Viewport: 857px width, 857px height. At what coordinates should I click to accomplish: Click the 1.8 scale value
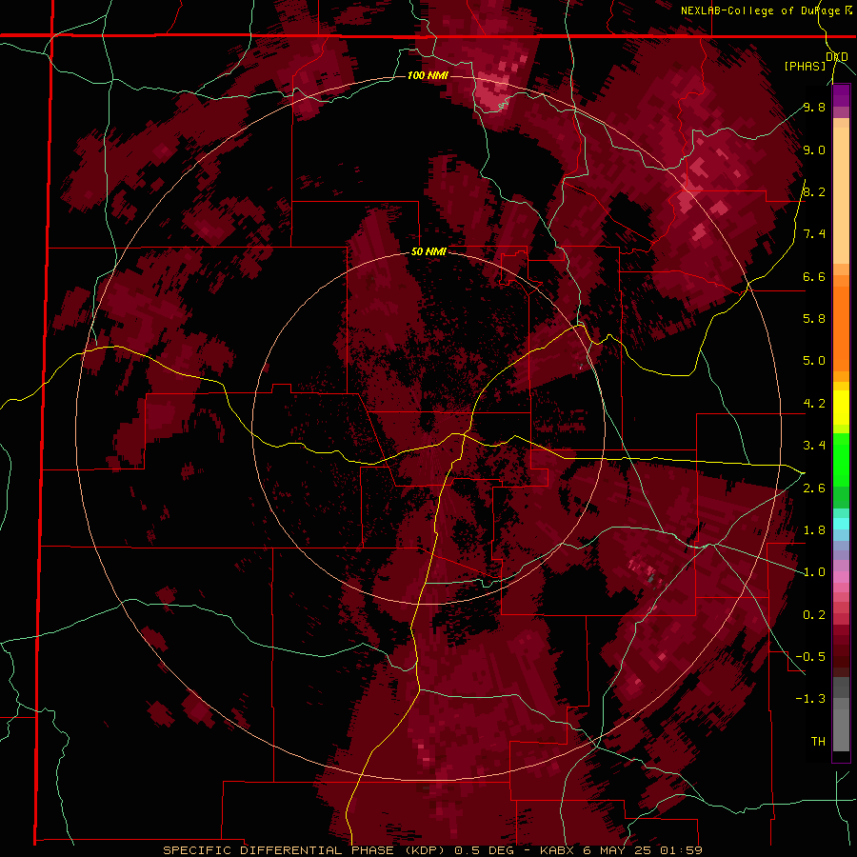[x=814, y=530]
